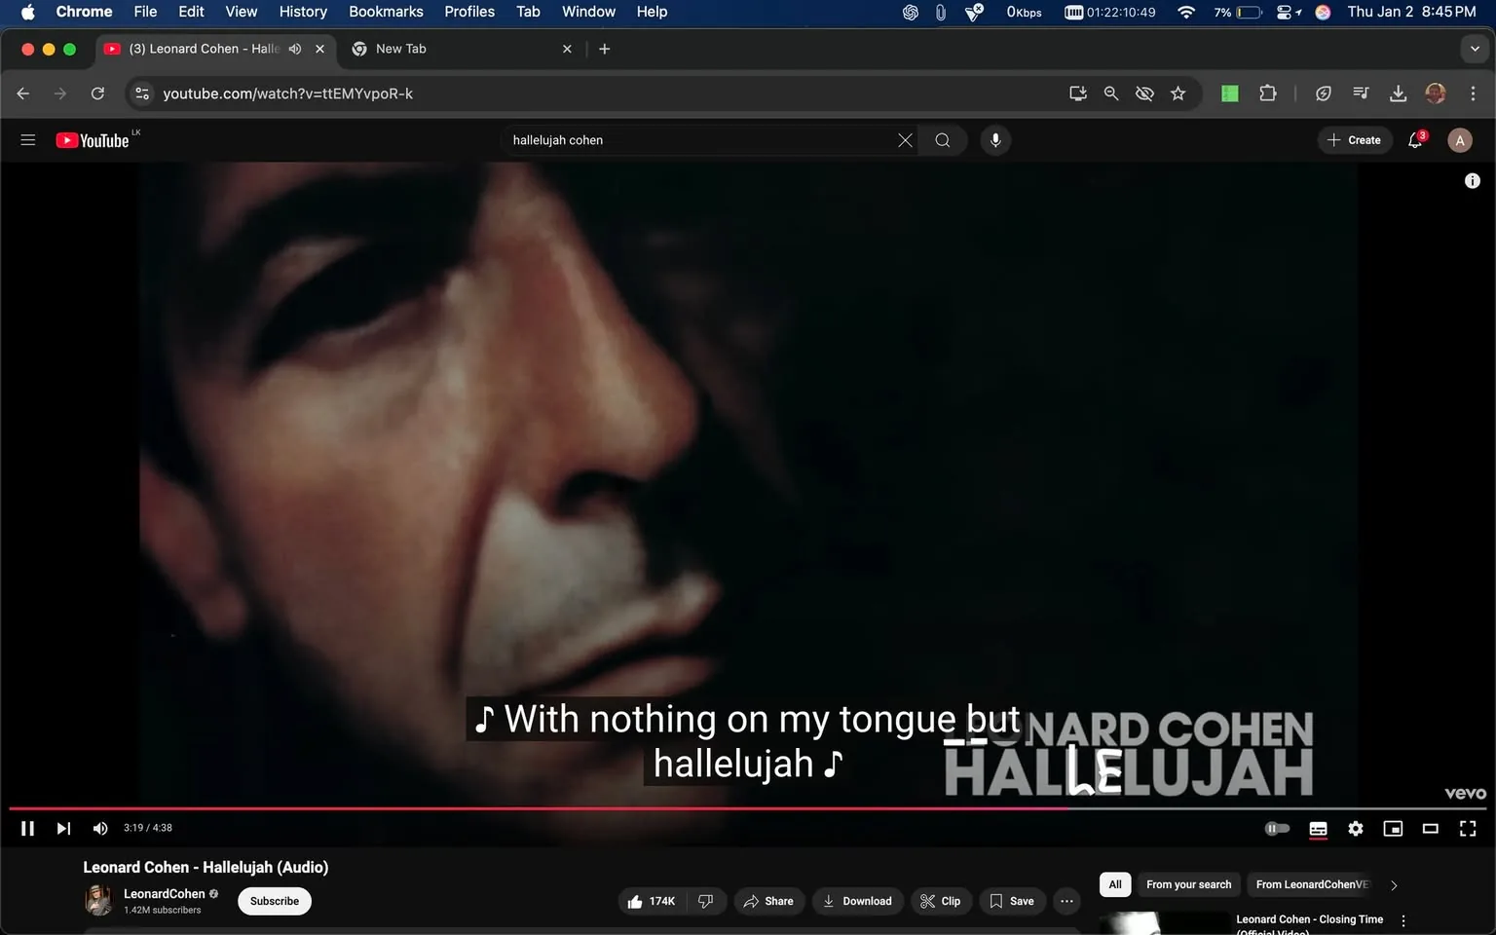
Task: Open more options for Closing Time video
Action: pos(1402,918)
